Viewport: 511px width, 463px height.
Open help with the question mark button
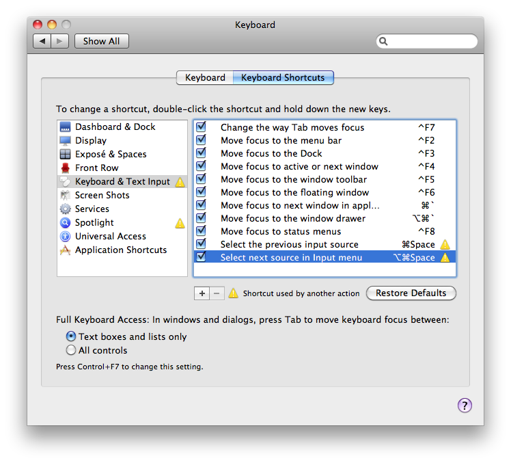pos(465,406)
